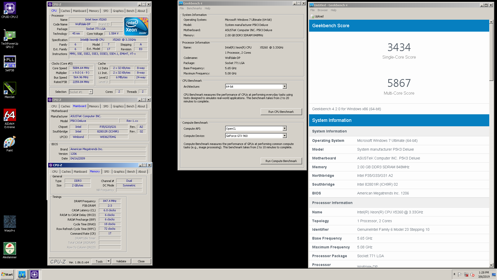Open the Benchmarks menu in Geekbench 4

(x=194, y=8)
